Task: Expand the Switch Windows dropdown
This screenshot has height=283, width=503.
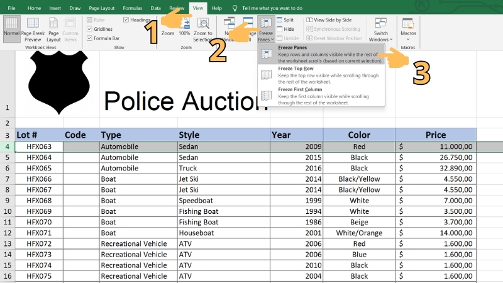Action: point(381,29)
